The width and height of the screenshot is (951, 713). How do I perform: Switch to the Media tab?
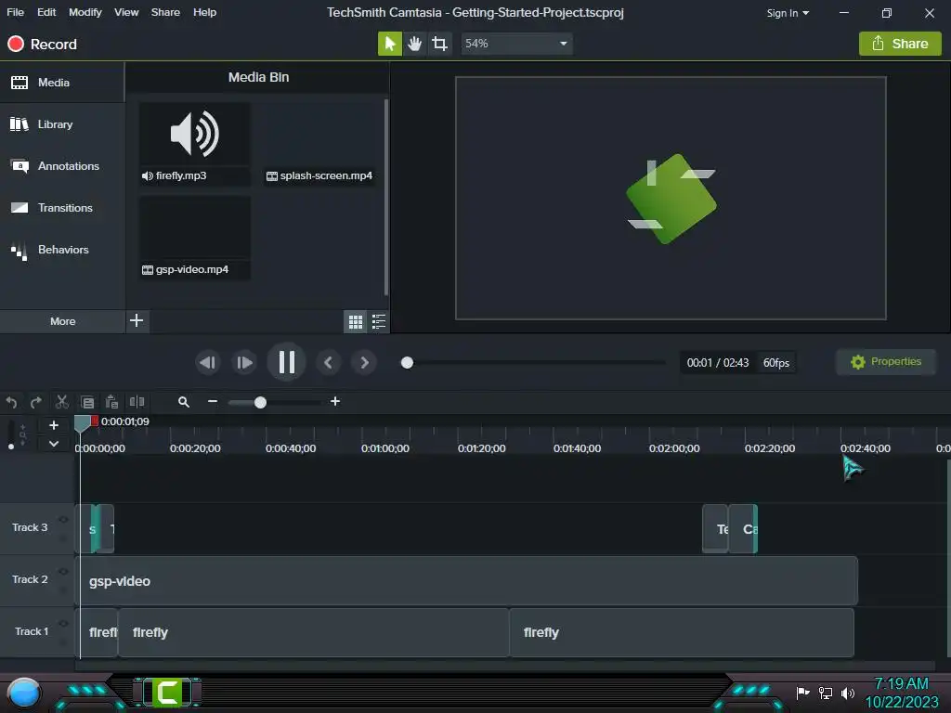pos(62,83)
